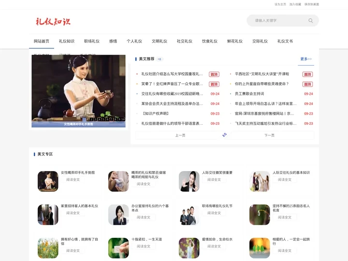Open thumbnail for 职场有哪些礼仪礼节

[189, 215]
